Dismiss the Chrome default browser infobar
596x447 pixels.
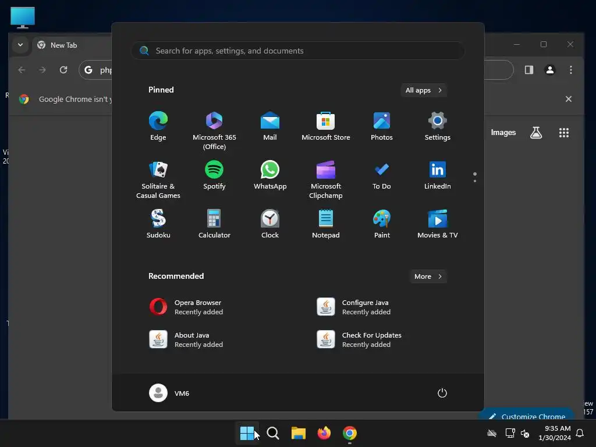568,99
